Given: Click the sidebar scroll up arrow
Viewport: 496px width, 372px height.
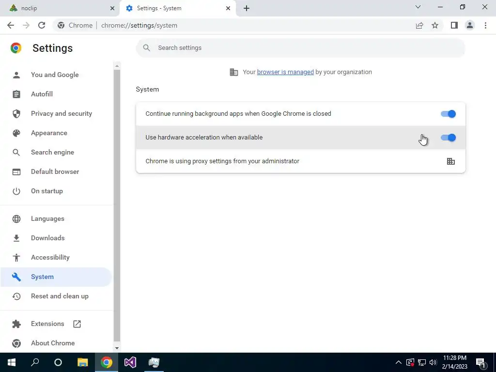Looking at the screenshot, I should point(117,66).
